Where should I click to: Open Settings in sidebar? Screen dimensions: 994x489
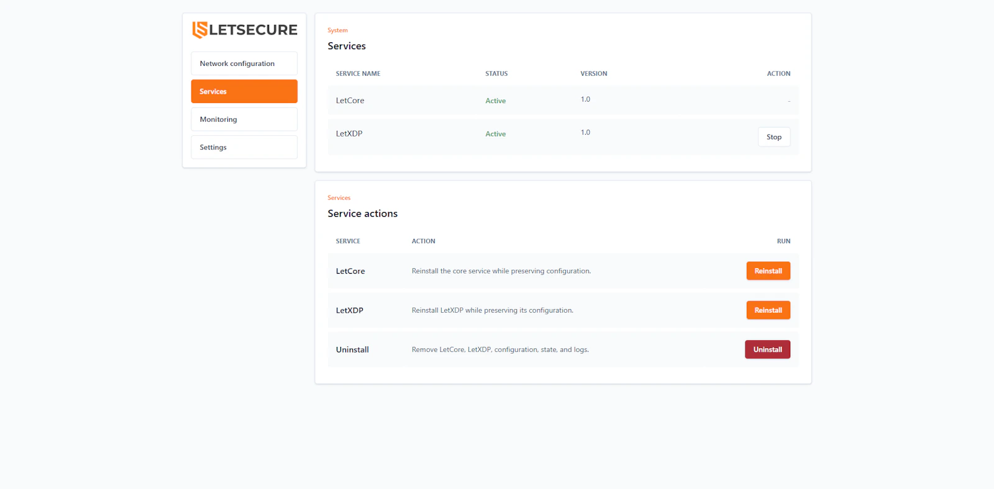click(244, 147)
